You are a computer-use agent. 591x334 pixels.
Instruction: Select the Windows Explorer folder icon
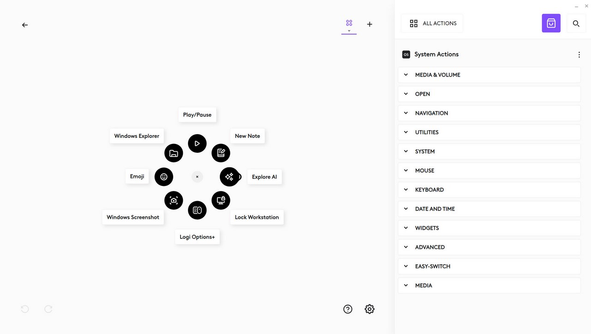click(x=174, y=153)
